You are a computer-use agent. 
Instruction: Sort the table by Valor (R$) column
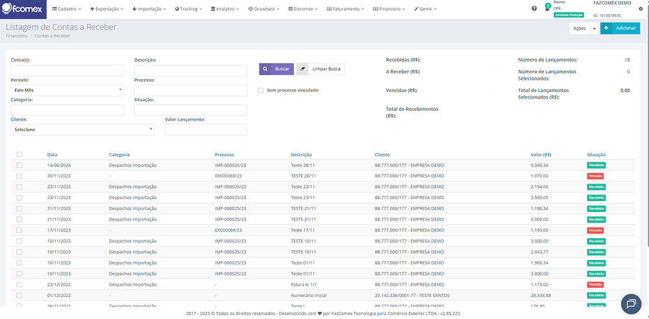[x=541, y=155]
